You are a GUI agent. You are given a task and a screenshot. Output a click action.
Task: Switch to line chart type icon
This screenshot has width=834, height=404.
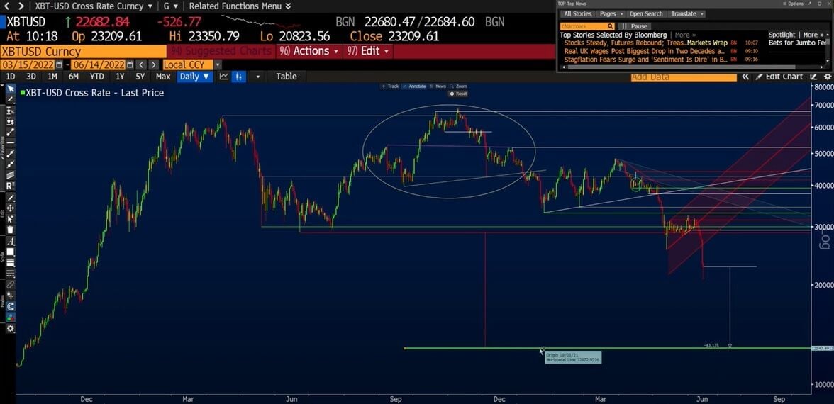point(224,77)
